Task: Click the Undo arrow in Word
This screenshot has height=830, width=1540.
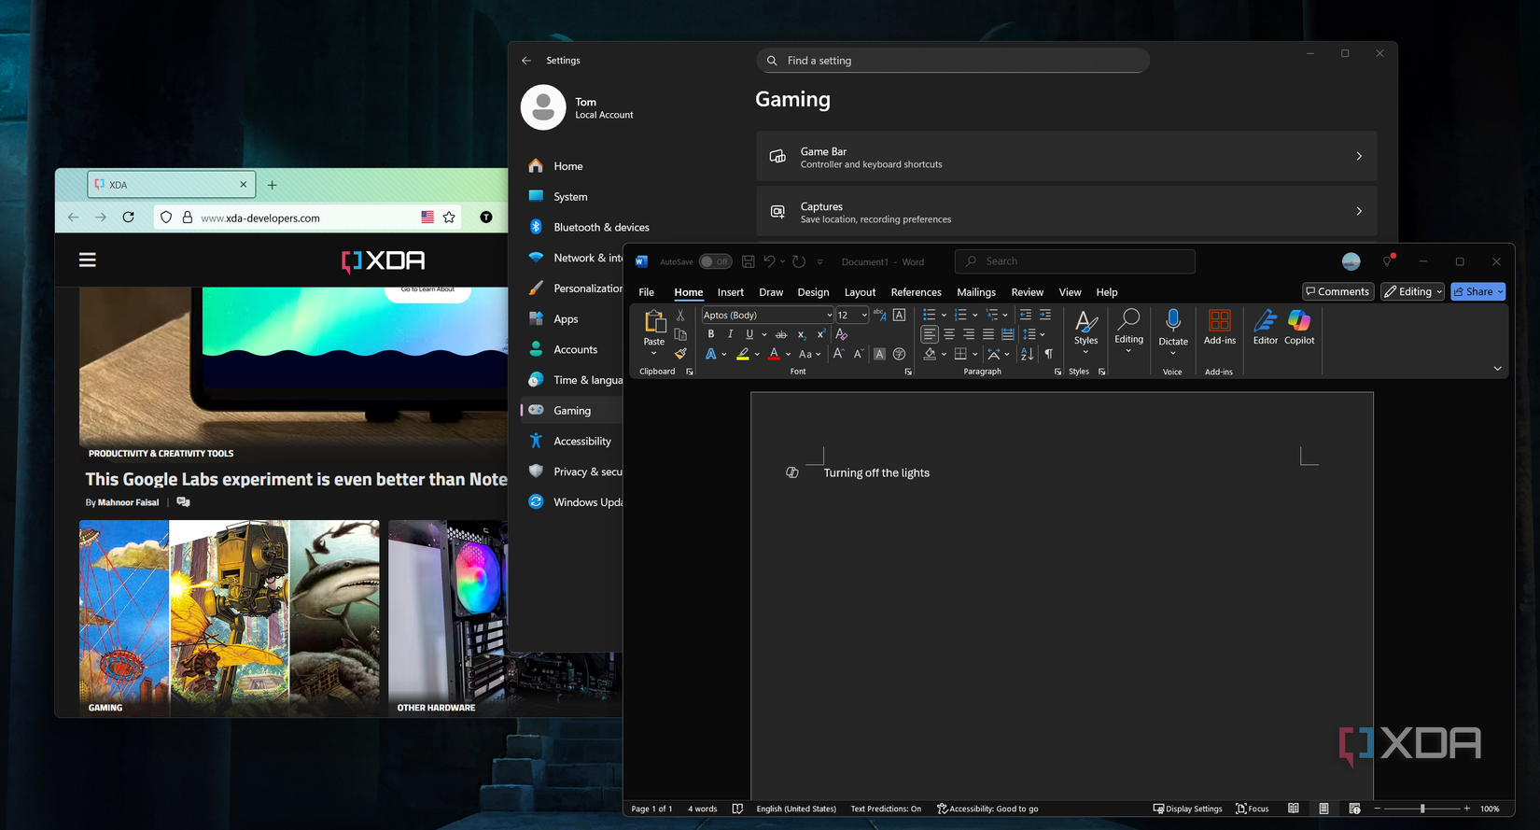Action: tap(769, 261)
